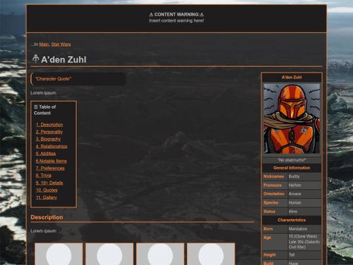The width and height of the screenshot is (353, 265).
Task: Click the Mandalorian emblem icon beside the title
Action: [x=35, y=59]
